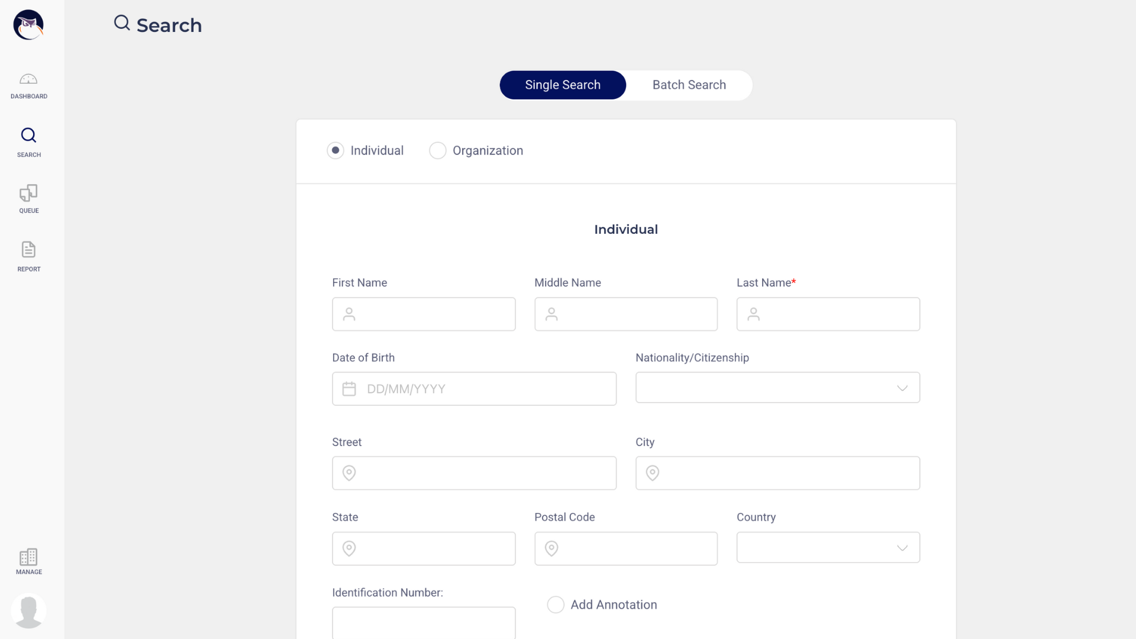The height and width of the screenshot is (639, 1136).
Task: Open the Manage building icon
Action: click(x=28, y=557)
